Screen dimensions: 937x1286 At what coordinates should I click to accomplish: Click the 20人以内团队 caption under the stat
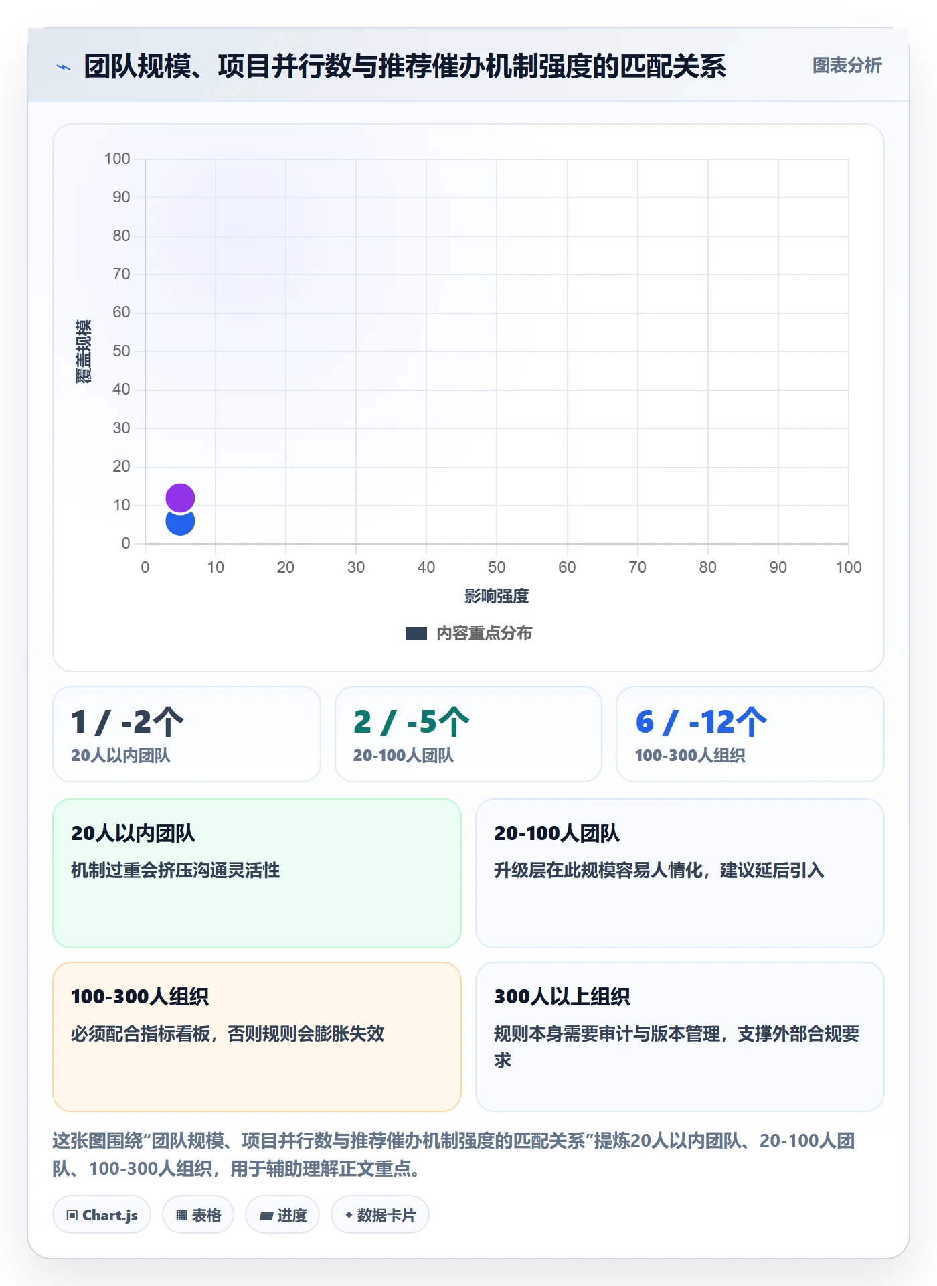click(x=121, y=756)
